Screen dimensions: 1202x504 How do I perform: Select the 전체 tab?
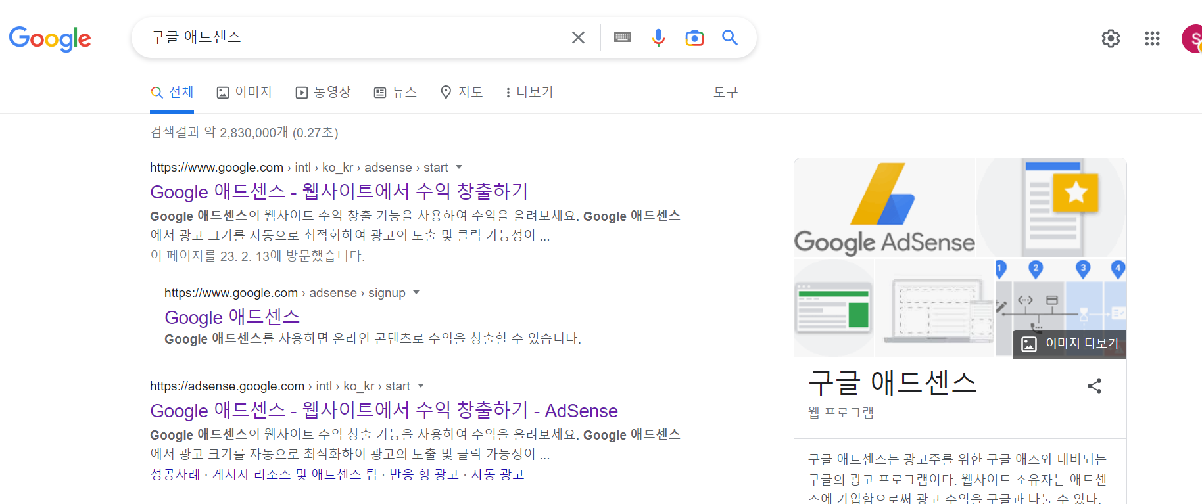pos(172,92)
